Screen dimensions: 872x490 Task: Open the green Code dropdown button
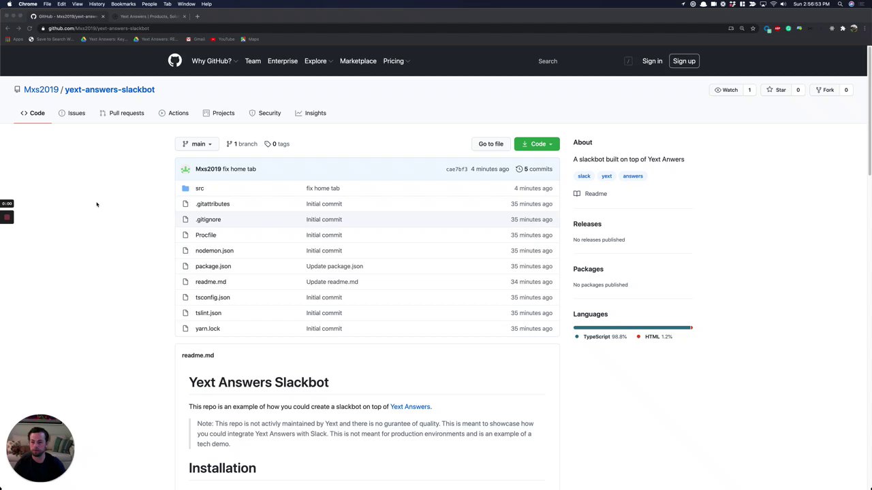point(537,144)
